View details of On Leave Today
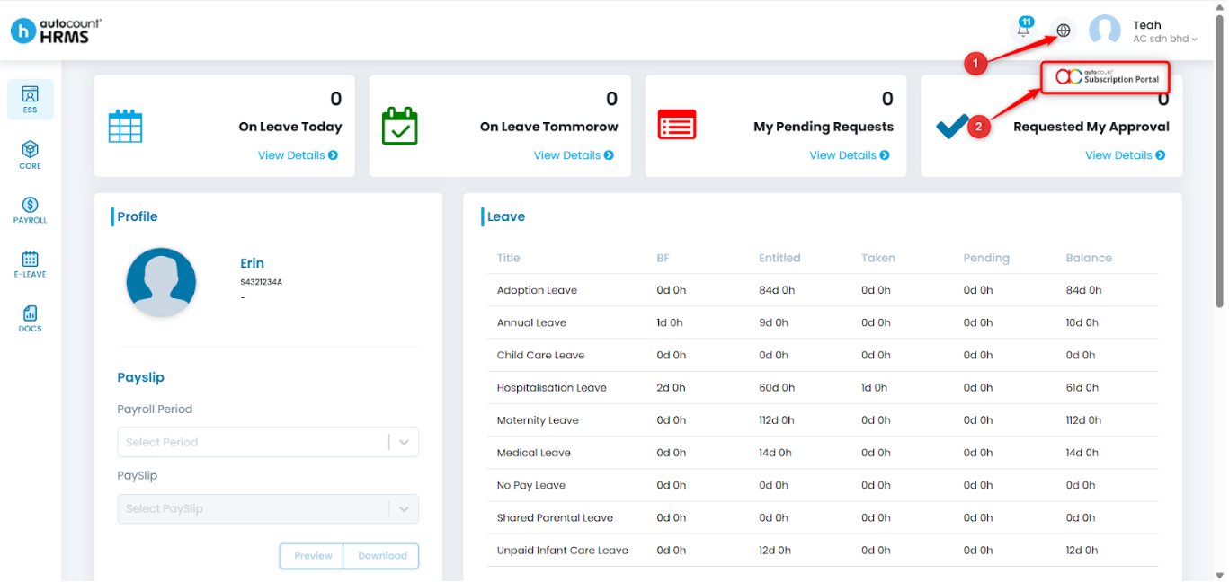This screenshot has height=582, width=1229. tap(298, 155)
